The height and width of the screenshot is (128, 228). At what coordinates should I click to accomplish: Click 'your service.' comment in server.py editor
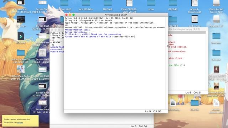(179, 47)
